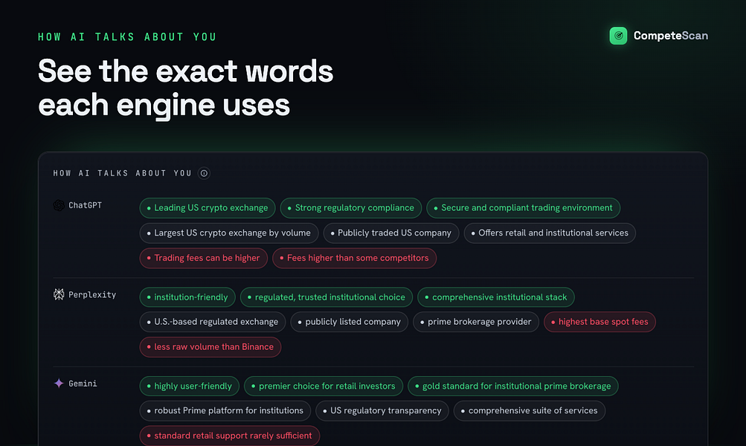
Task: Select the 'US regulatory transparency' tag
Action: click(x=382, y=411)
